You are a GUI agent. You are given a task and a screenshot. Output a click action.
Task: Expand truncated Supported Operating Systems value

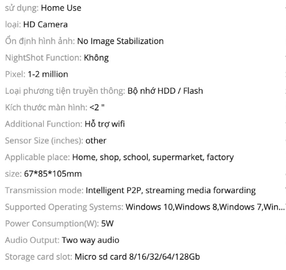tap(205, 207)
